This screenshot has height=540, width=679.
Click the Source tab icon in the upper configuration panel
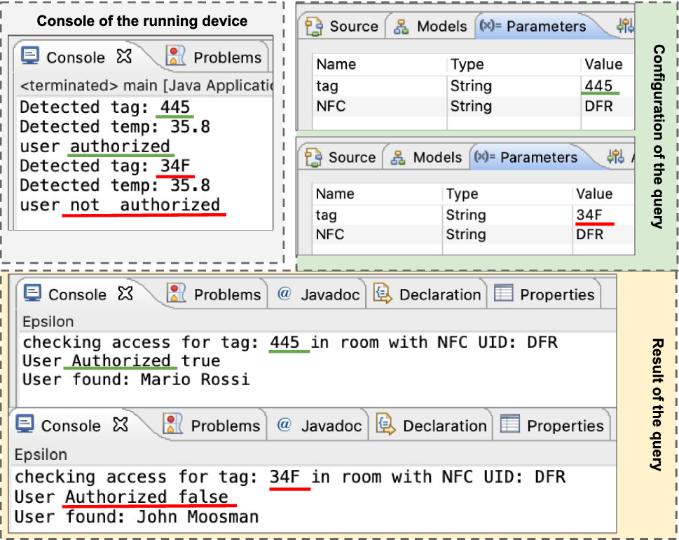(313, 26)
